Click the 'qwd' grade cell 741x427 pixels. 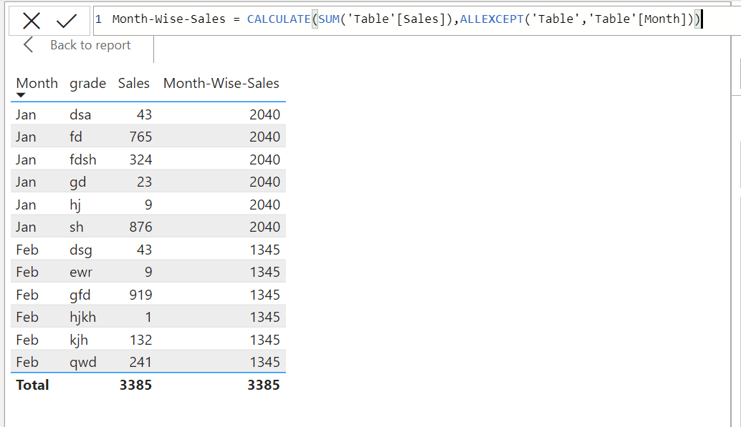pos(82,363)
